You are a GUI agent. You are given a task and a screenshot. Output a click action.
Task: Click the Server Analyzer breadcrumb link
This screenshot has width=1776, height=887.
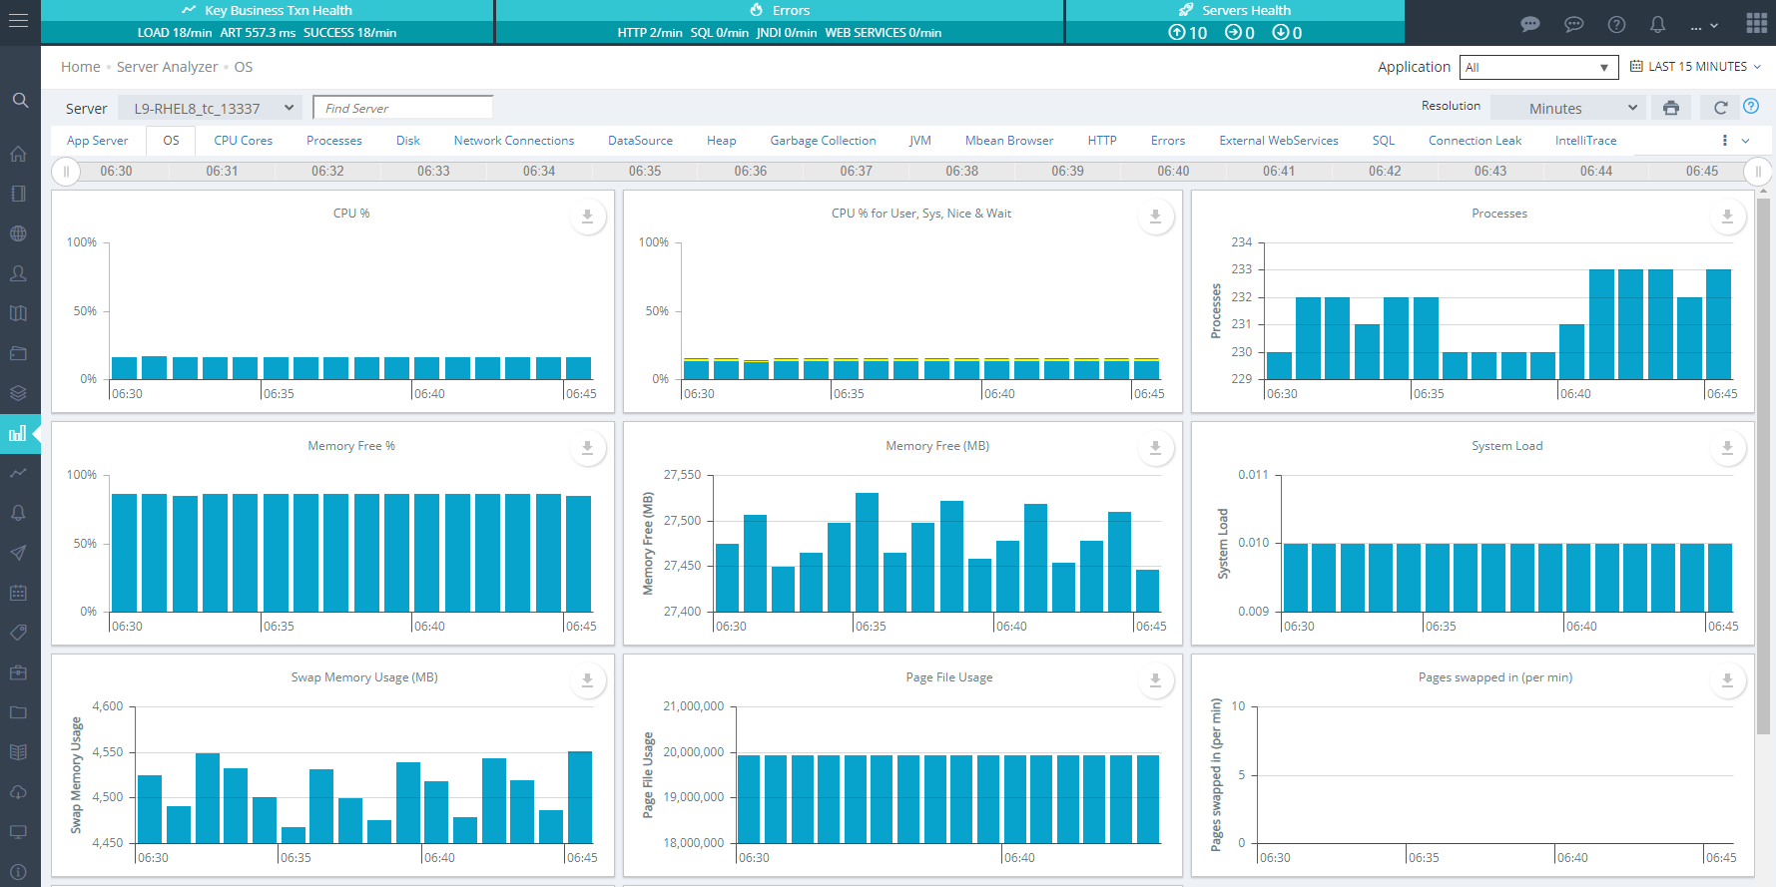(167, 67)
